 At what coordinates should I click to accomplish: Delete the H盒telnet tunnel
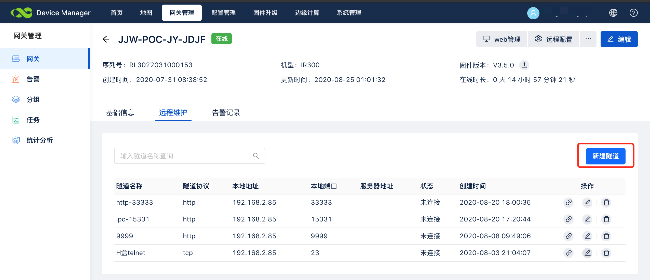pos(606,253)
